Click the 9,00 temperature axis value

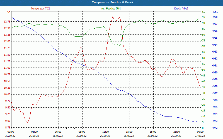(8, 121)
